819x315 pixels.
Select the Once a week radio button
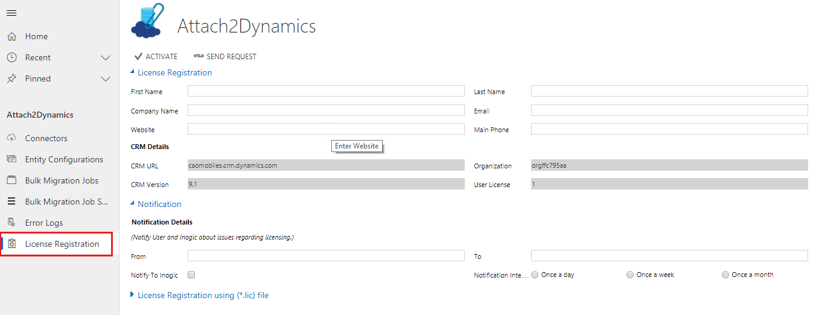point(630,275)
